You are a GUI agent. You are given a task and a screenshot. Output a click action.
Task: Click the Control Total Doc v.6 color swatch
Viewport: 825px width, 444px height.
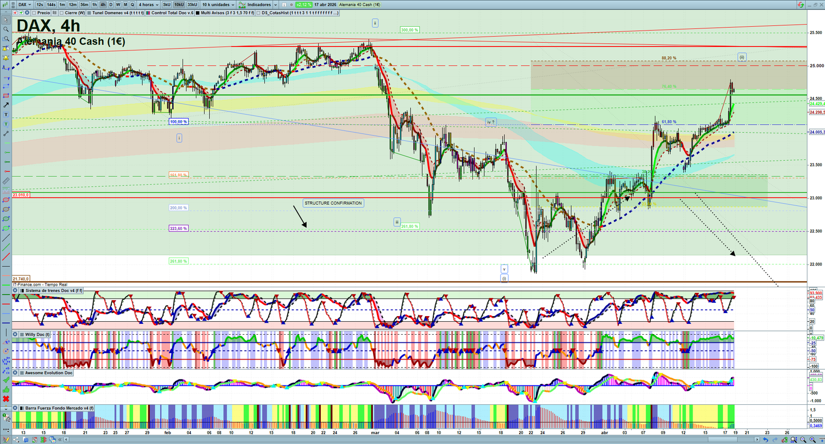tap(148, 13)
